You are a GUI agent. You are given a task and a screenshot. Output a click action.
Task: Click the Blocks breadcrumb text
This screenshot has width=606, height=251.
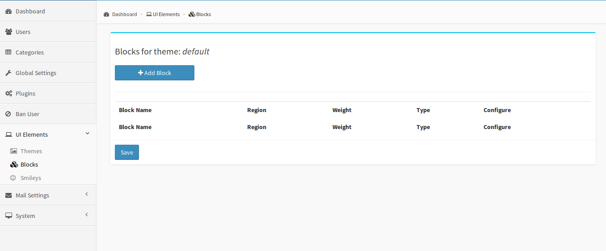(203, 14)
